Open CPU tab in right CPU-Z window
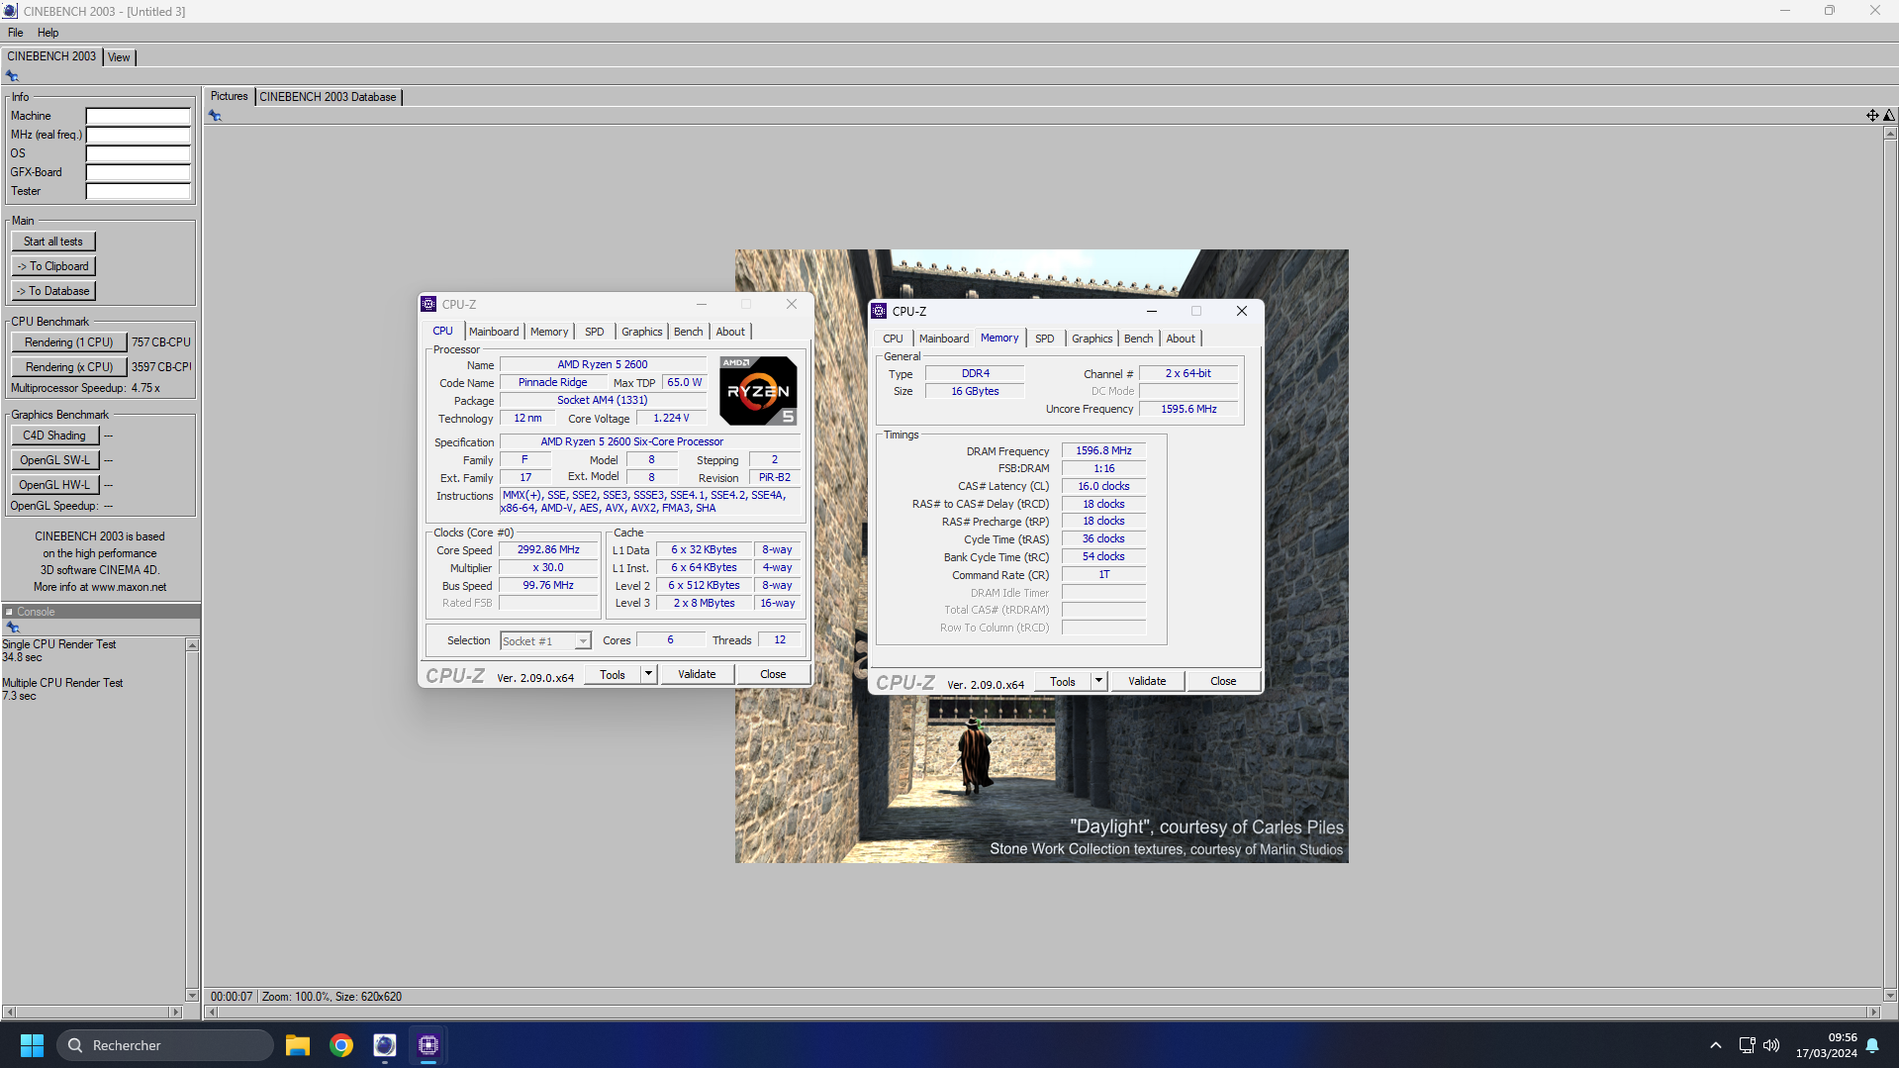The image size is (1899, 1068). tap(893, 339)
